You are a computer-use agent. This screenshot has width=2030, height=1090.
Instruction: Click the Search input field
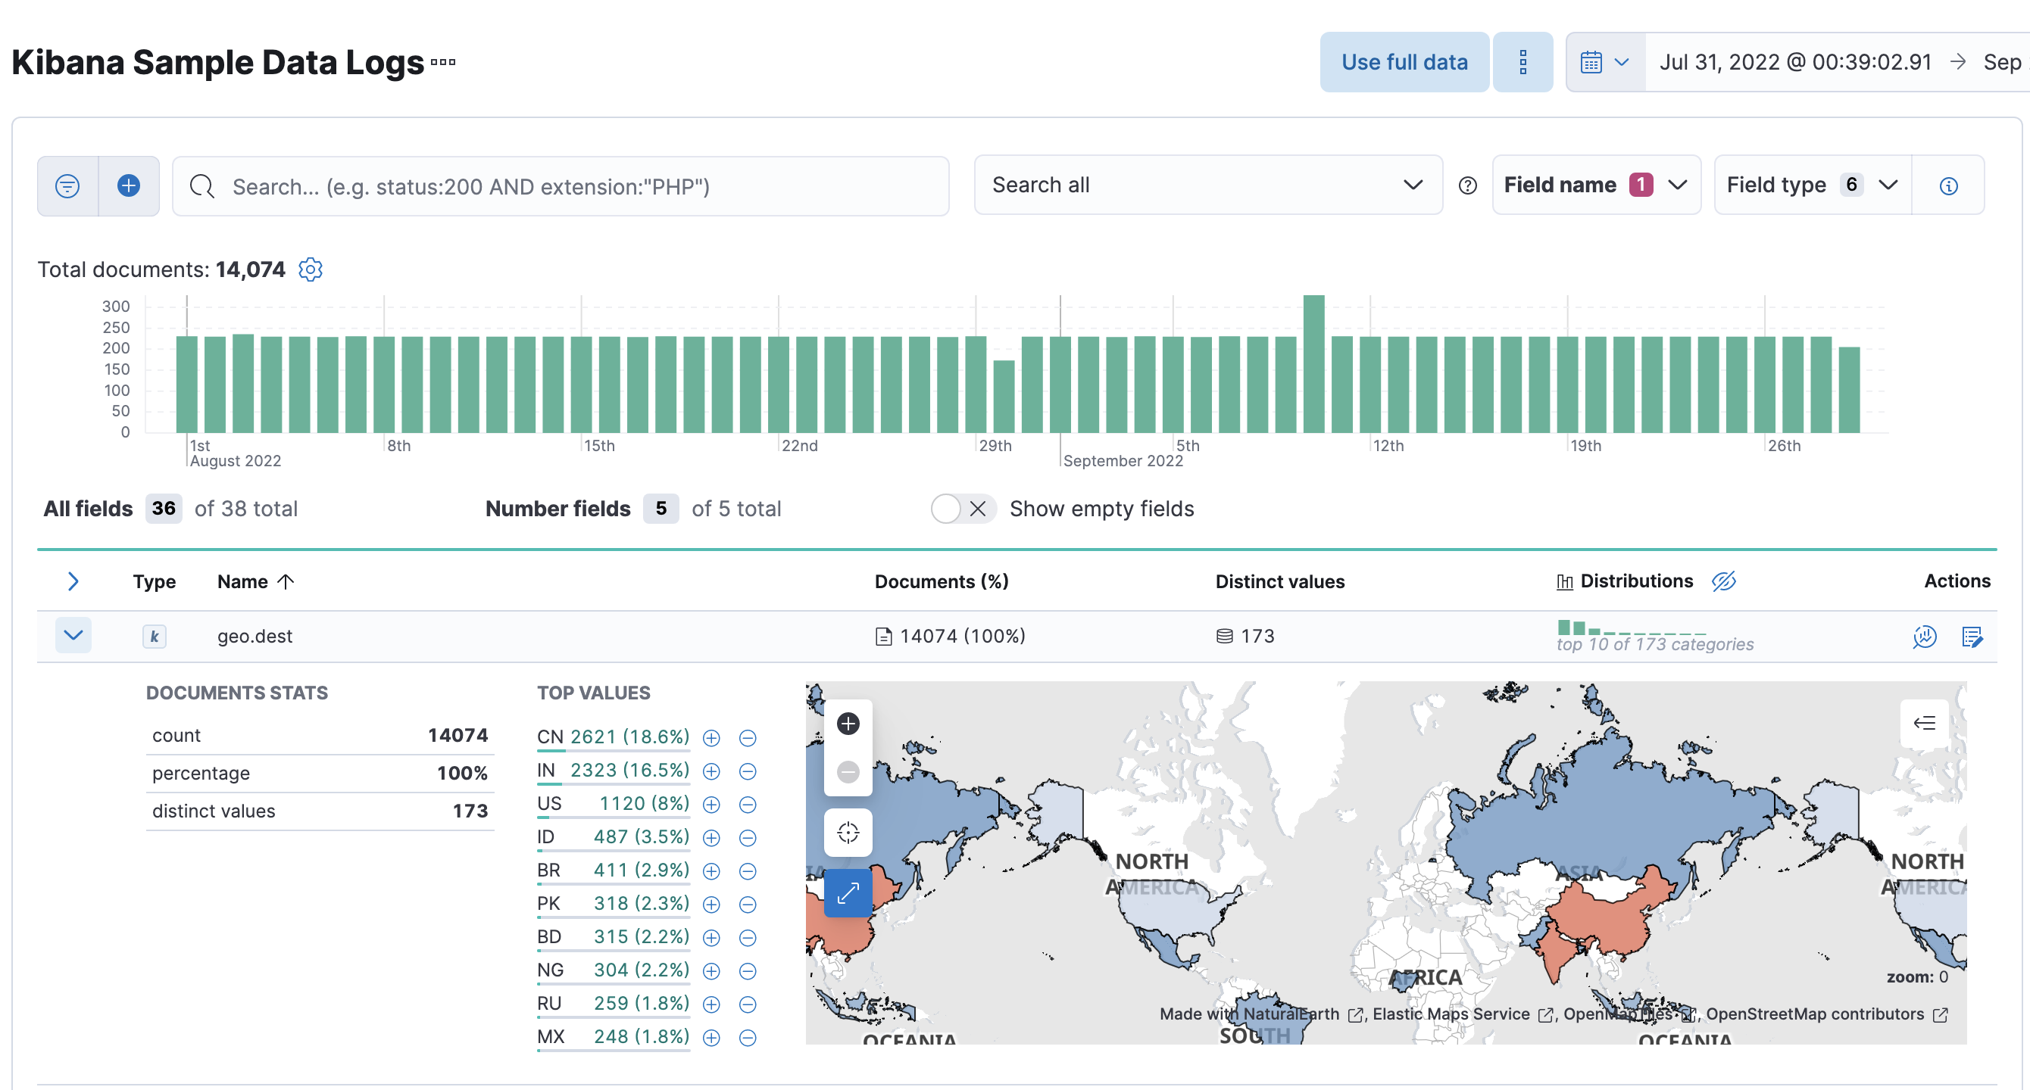563,185
